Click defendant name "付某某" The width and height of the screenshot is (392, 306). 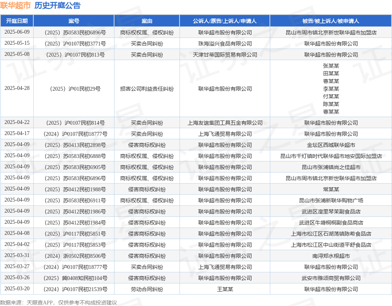(331, 96)
